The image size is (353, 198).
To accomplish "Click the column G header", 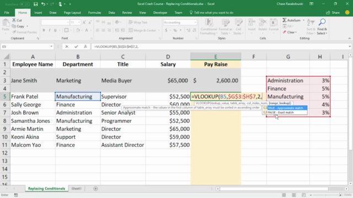I will pos(288,57).
